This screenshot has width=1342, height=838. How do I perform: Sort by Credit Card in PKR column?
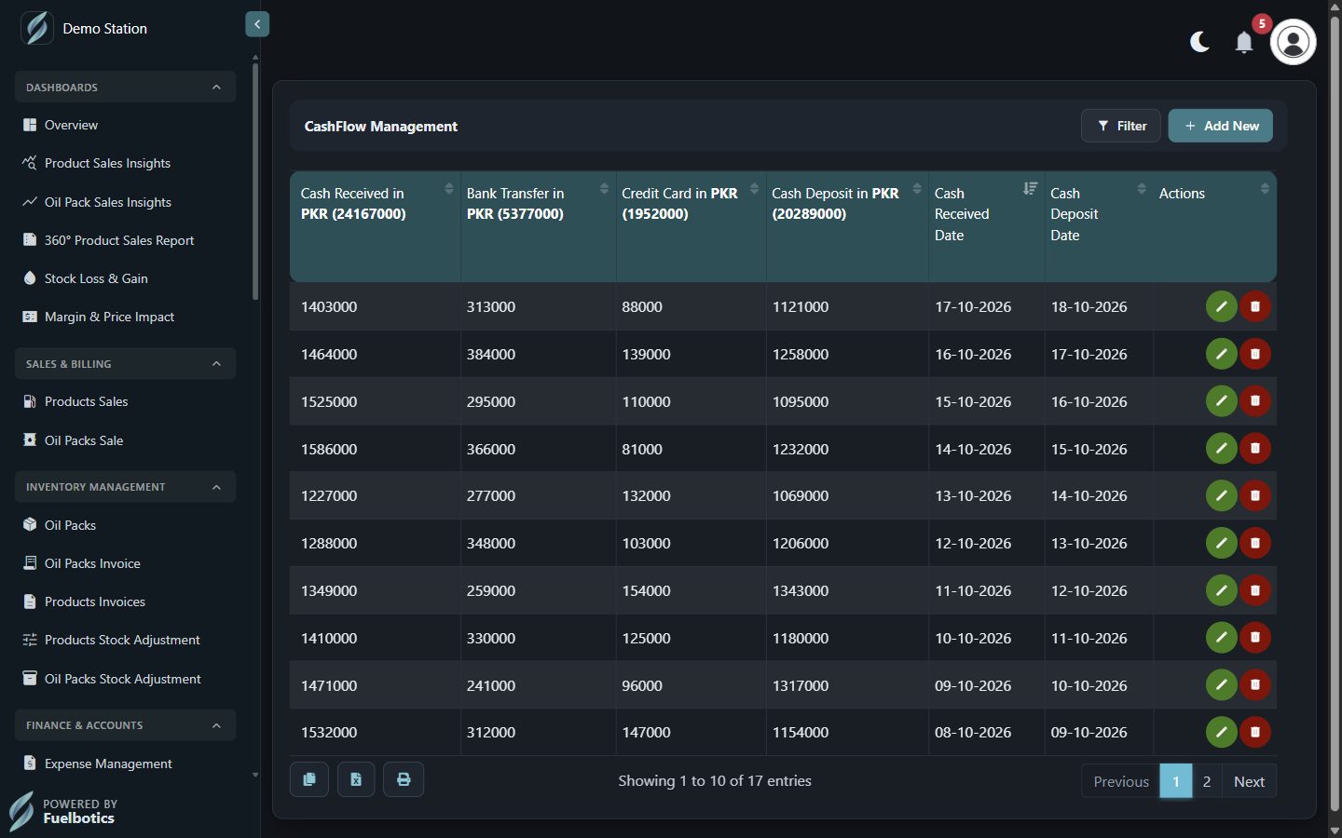point(691,226)
